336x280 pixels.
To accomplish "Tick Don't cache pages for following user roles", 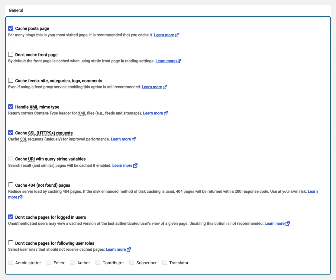I will [11, 243].
